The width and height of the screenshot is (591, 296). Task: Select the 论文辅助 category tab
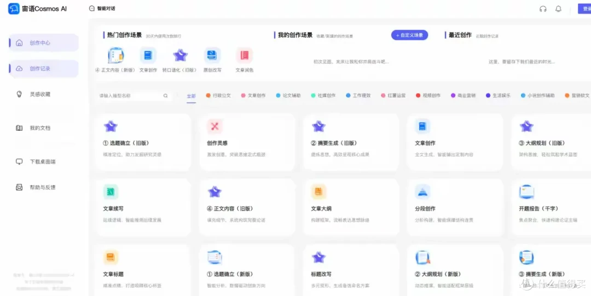tap(288, 96)
